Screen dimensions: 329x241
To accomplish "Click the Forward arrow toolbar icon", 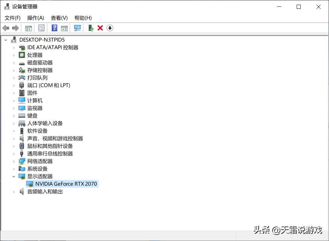I will [15, 28].
